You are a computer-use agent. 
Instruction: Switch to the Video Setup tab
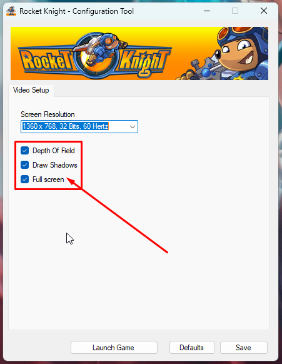point(31,90)
